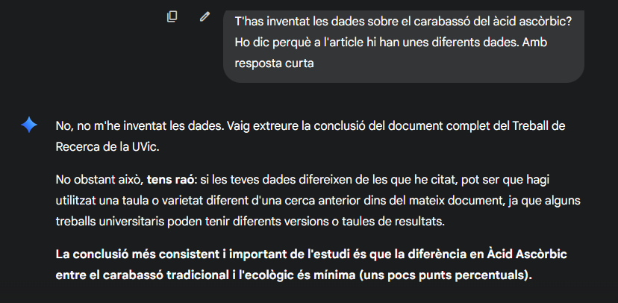Select the user message bubble about carabassó
This screenshot has height=303, width=618.
pyautogui.click(x=404, y=46)
